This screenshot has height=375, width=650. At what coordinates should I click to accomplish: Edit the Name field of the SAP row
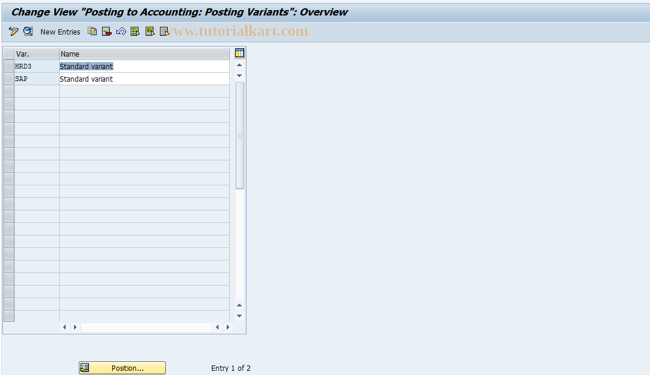pyautogui.click(x=144, y=79)
